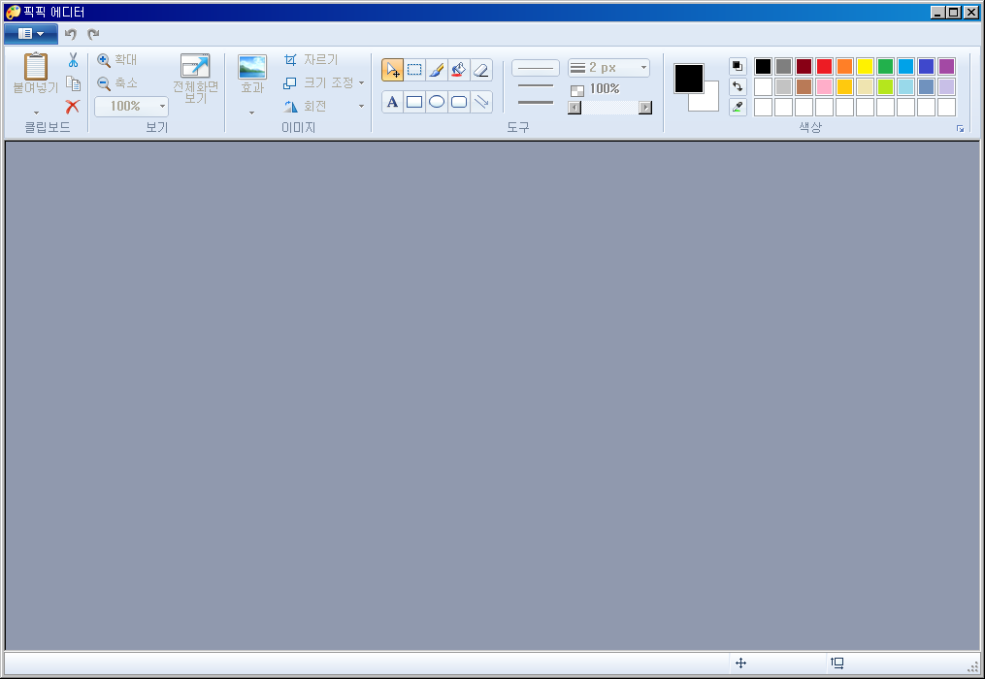
Task: Select the rectangle shape tool
Action: 414,102
